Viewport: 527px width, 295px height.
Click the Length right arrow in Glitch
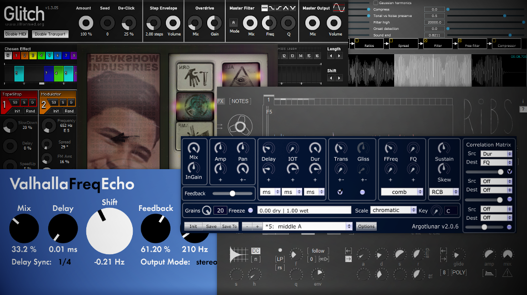[x=339, y=56]
